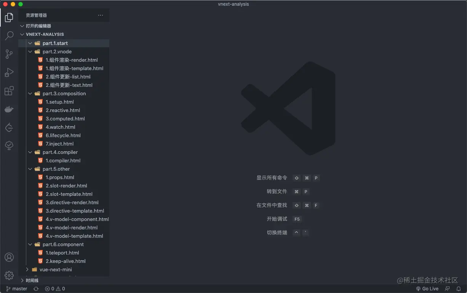Open 3.computed.html file

(x=64, y=118)
